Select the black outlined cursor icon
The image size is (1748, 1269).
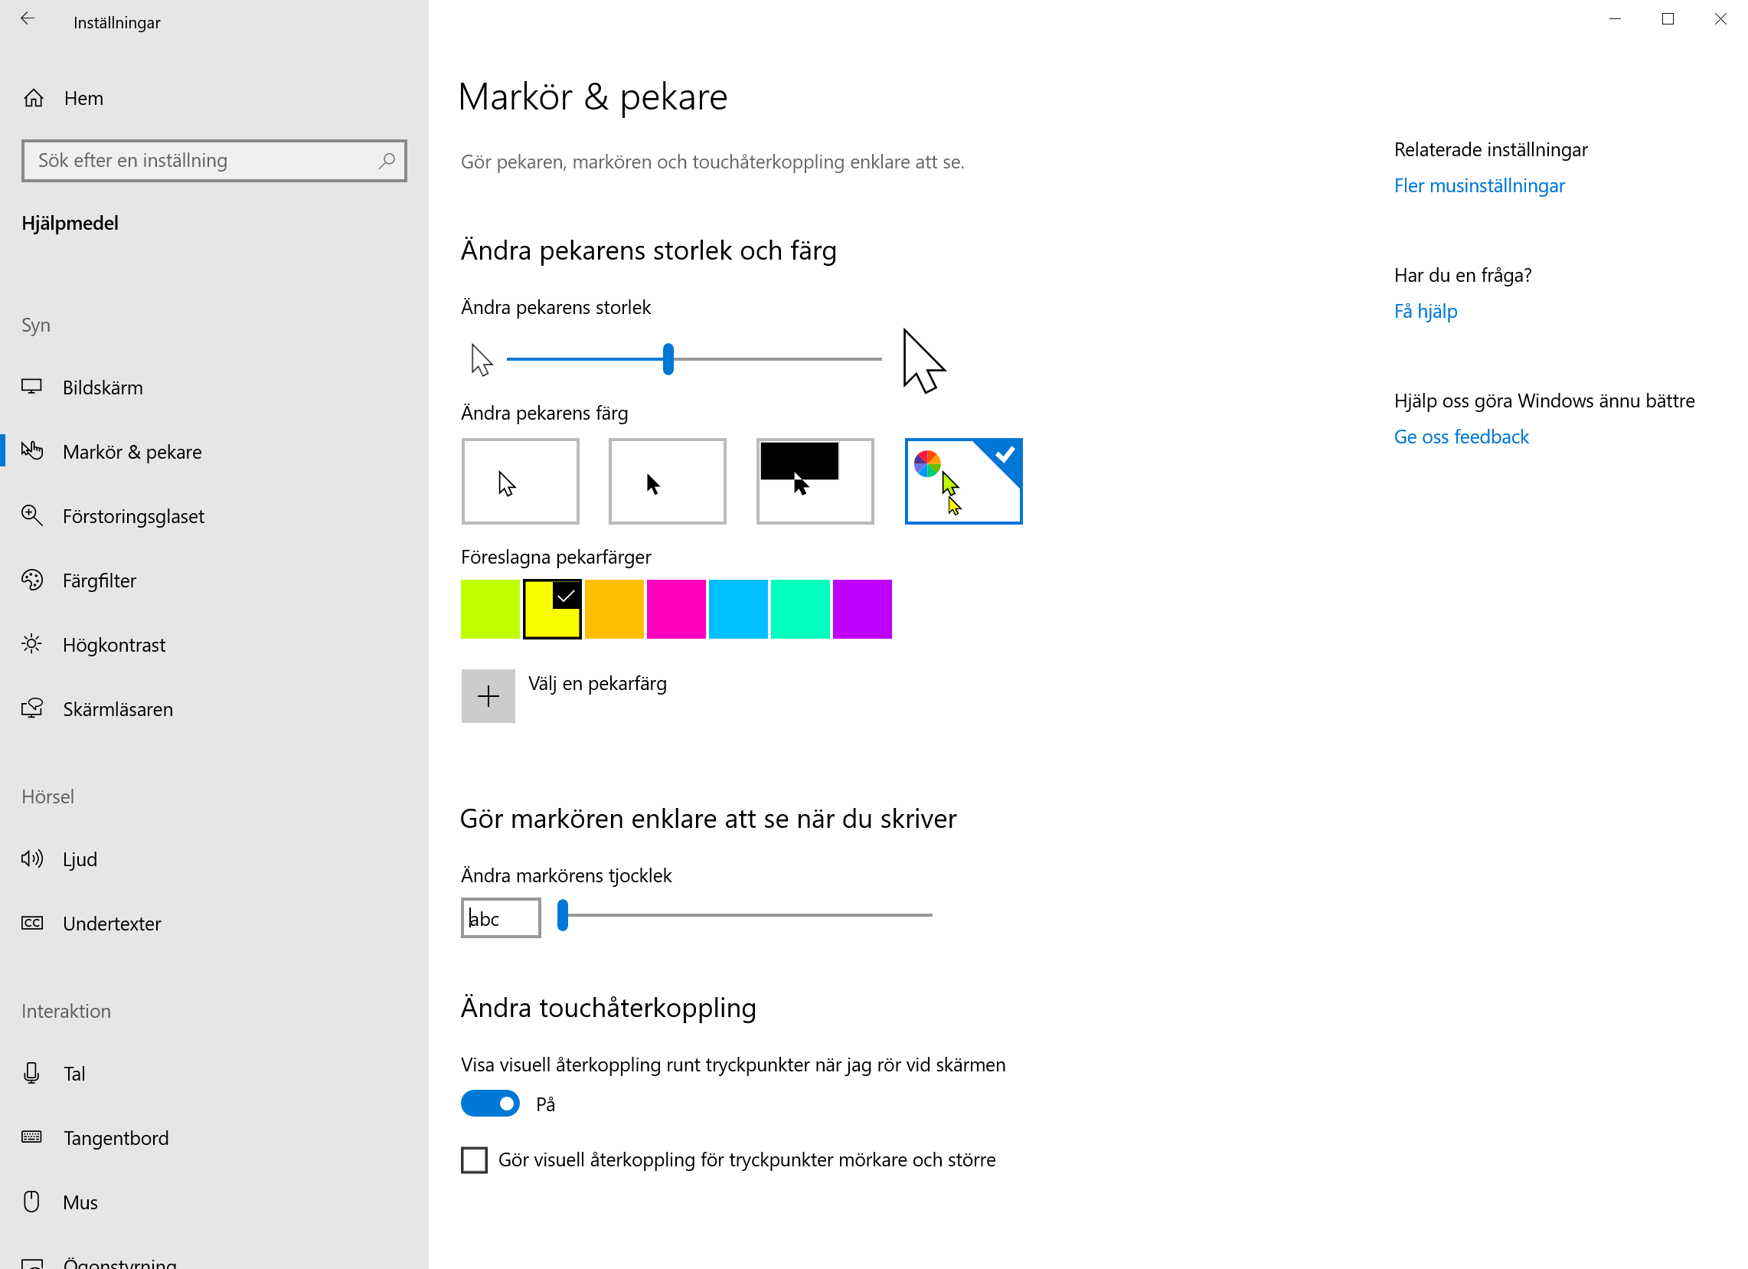520,480
